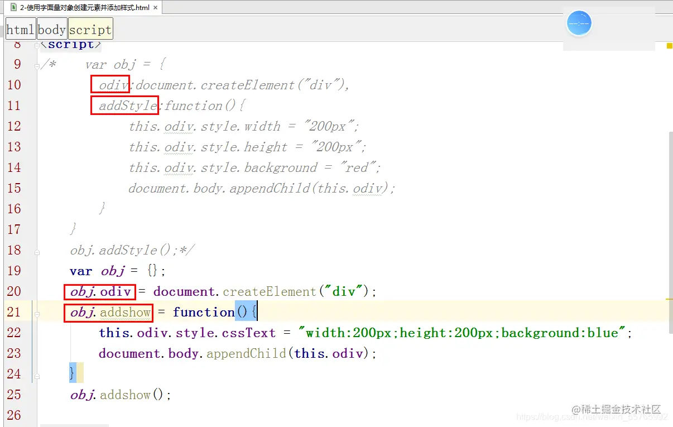Click the comment end fold marker on line 18

[x=37, y=251]
